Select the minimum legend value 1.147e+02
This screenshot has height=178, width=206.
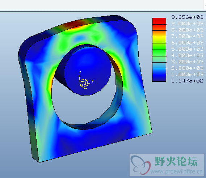coord(187,81)
